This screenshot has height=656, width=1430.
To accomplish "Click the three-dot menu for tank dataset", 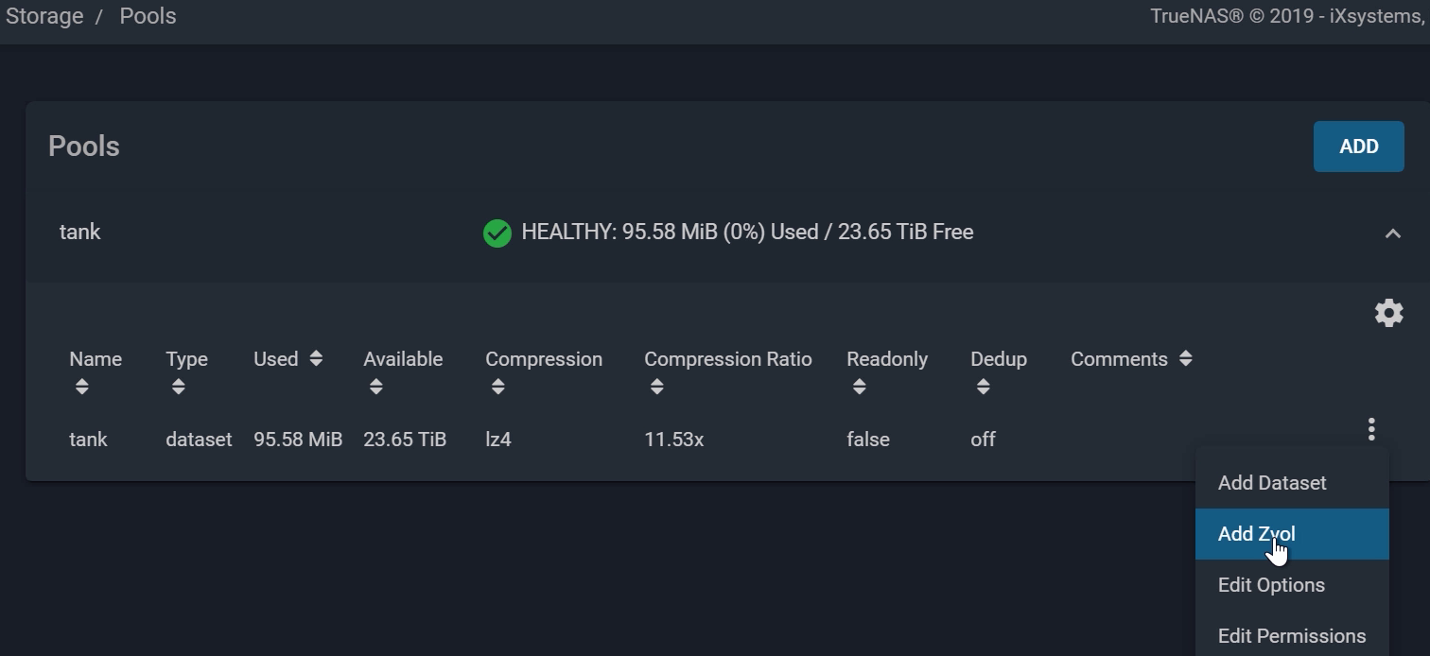I will (1370, 429).
